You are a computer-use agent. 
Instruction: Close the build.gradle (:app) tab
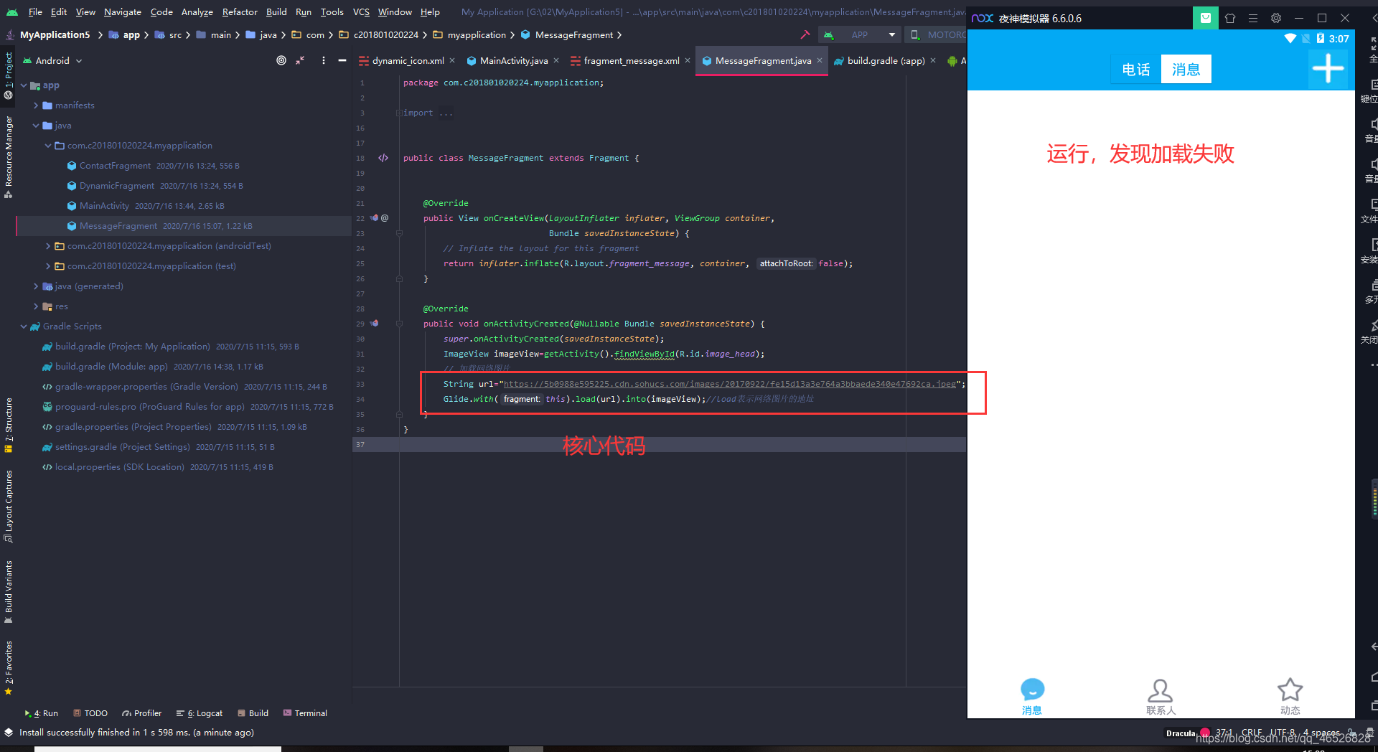point(932,60)
